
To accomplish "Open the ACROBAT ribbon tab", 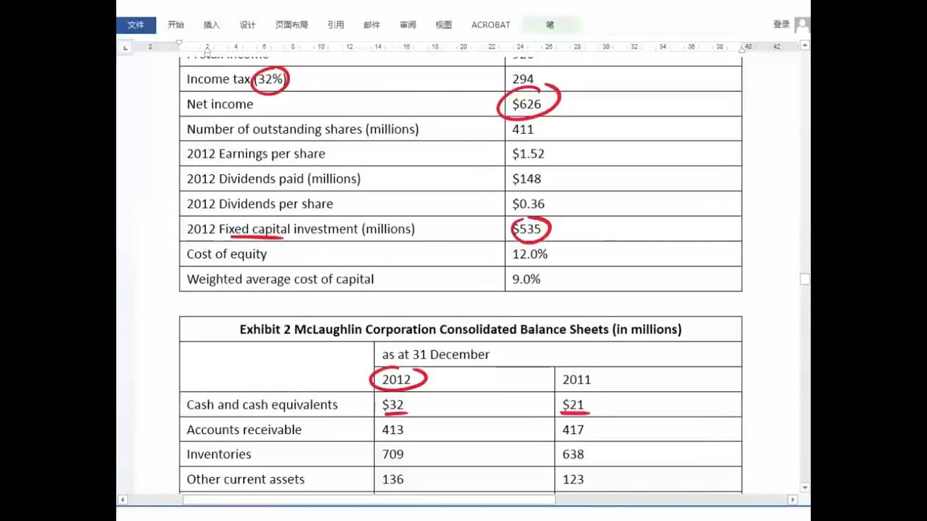I will pyautogui.click(x=491, y=25).
